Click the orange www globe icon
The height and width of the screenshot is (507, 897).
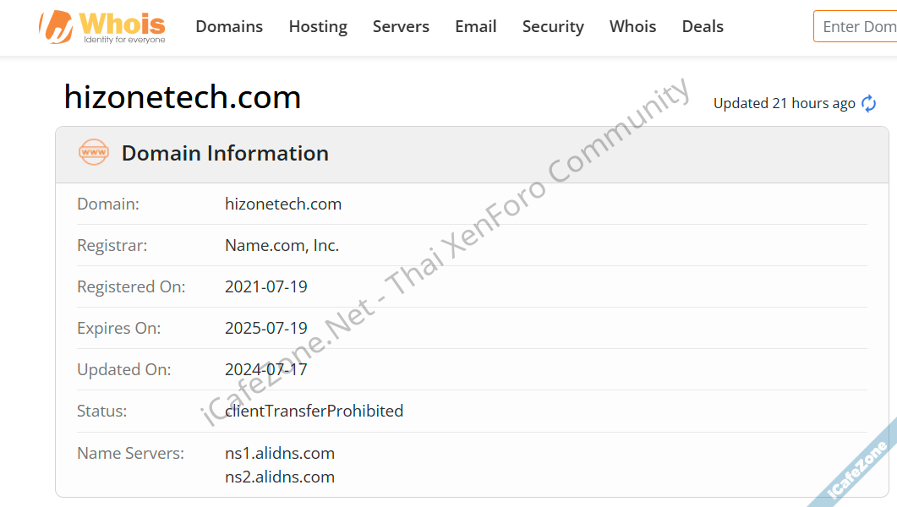(94, 153)
